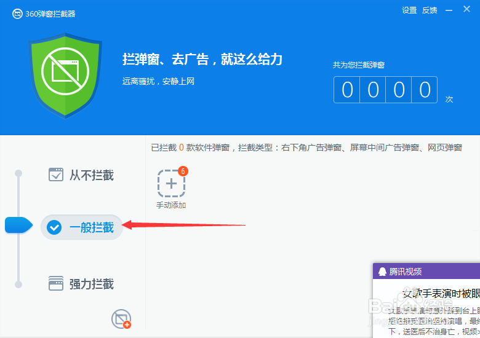
Task: Select the 一般拦截 mode
Action: coord(82,227)
